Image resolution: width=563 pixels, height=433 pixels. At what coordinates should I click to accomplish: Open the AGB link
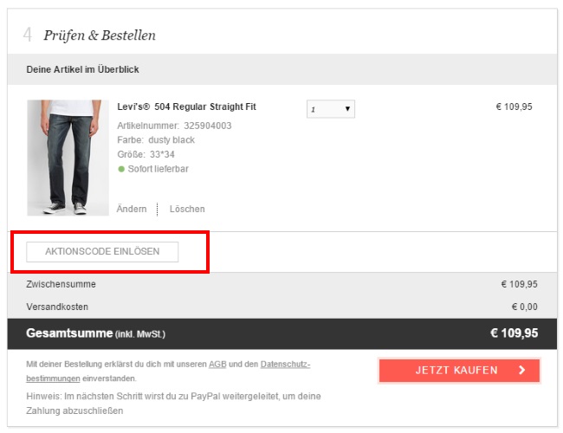217,364
